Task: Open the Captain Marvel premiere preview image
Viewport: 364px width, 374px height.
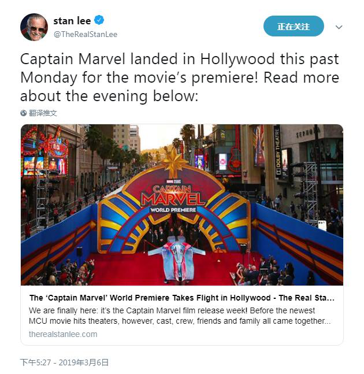Action: pos(182,205)
